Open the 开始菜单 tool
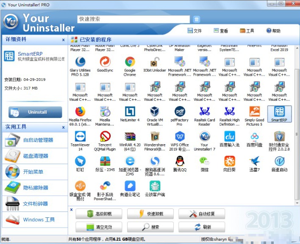Screen dimensions: 300x244 tap(35, 172)
